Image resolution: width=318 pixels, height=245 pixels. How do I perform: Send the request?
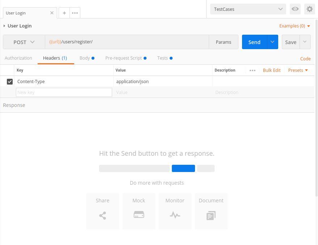pos(255,42)
